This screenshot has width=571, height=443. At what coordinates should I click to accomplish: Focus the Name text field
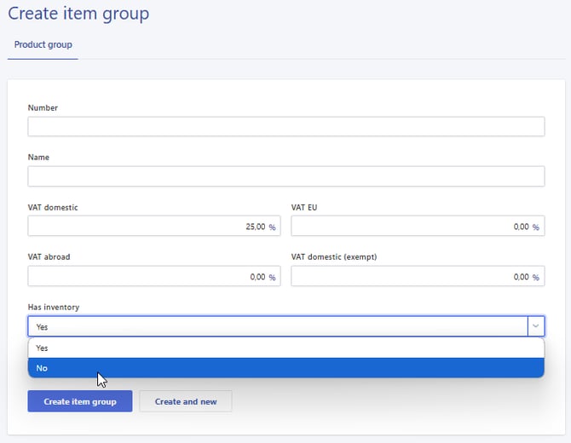285,176
